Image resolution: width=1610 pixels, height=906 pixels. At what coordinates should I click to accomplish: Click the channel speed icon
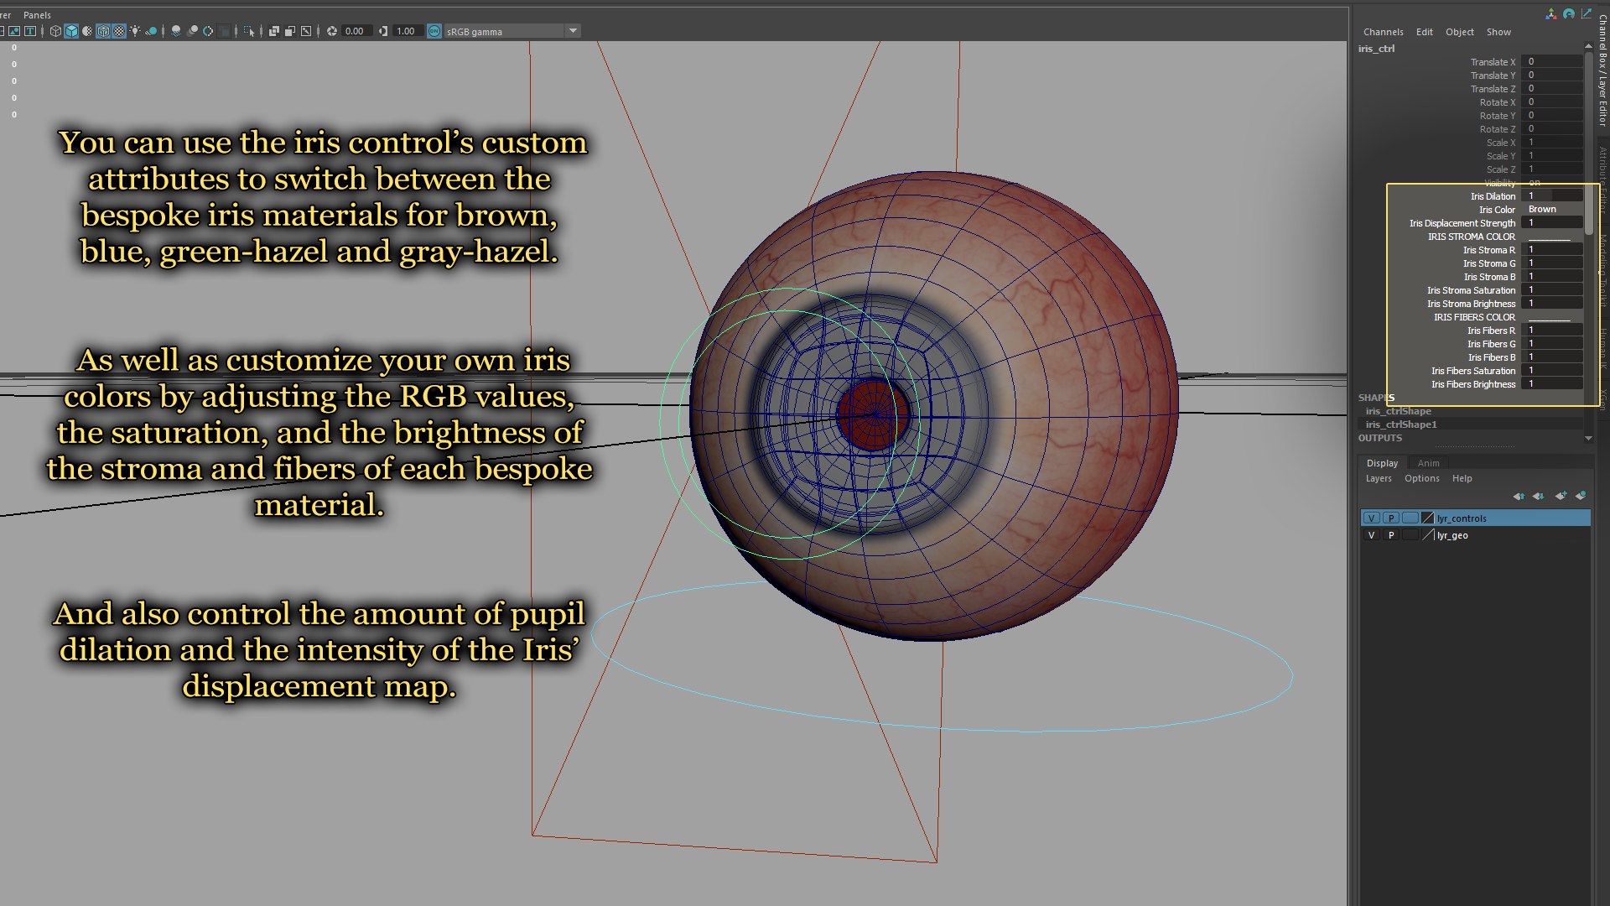point(1568,13)
